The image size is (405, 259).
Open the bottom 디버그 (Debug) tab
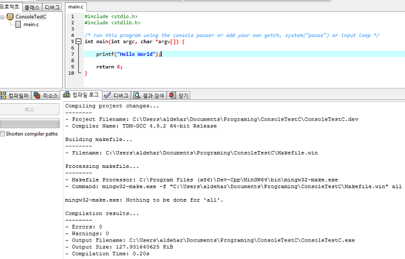117,96
